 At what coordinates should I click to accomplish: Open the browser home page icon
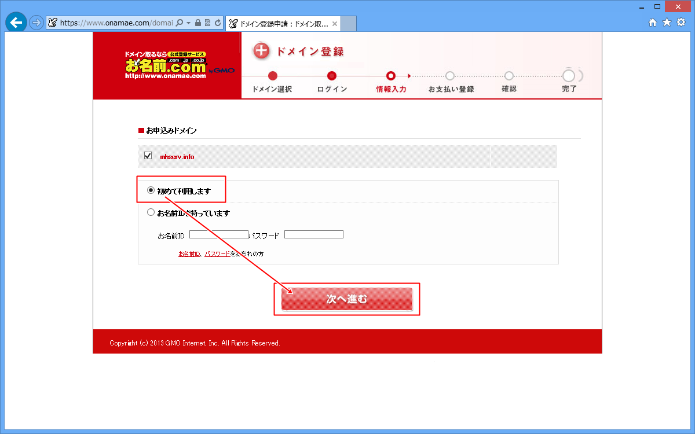653,23
